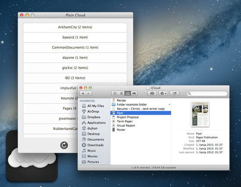Screen dimensions: 241x187
Task: Click the Pages Publication kind value
Action: click(x=207, y=137)
